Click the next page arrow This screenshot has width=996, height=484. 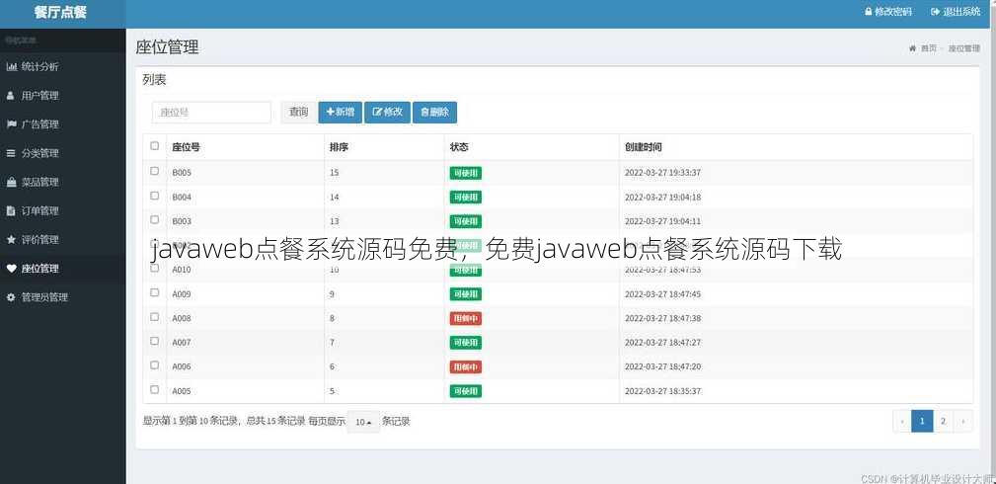click(x=963, y=421)
